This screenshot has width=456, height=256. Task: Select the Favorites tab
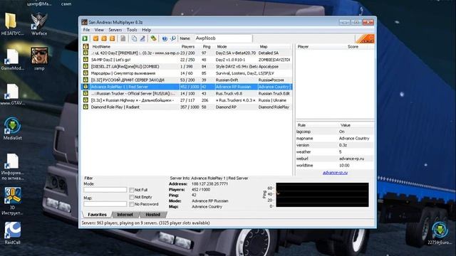pyautogui.click(x=97, y=215)
